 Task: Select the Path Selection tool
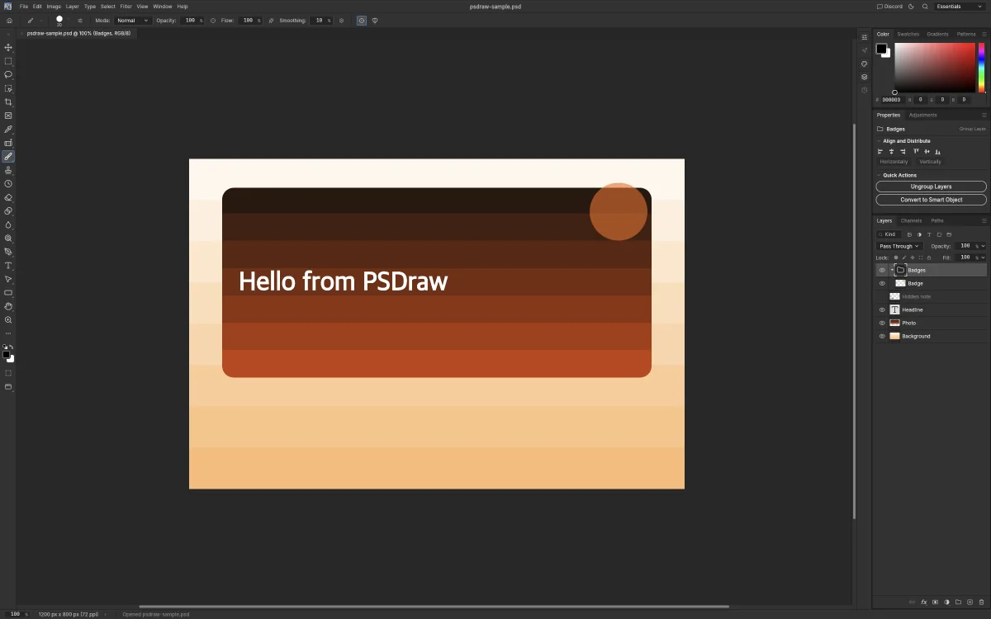(x=8, y=279)
